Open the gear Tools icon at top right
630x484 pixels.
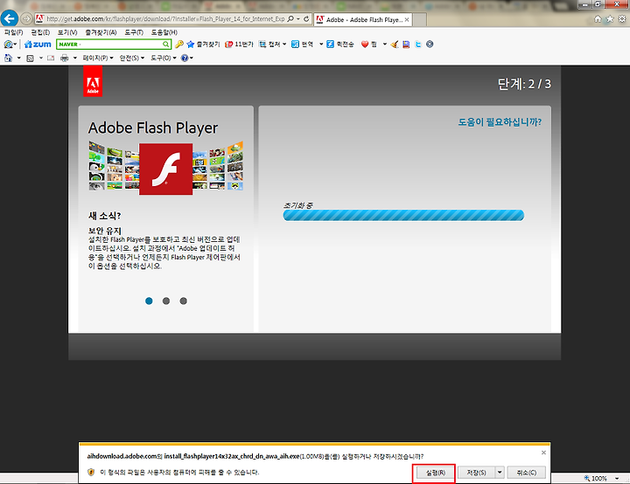point(622,19)
